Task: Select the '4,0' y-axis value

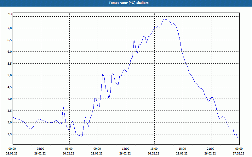Action: [10, 99]
